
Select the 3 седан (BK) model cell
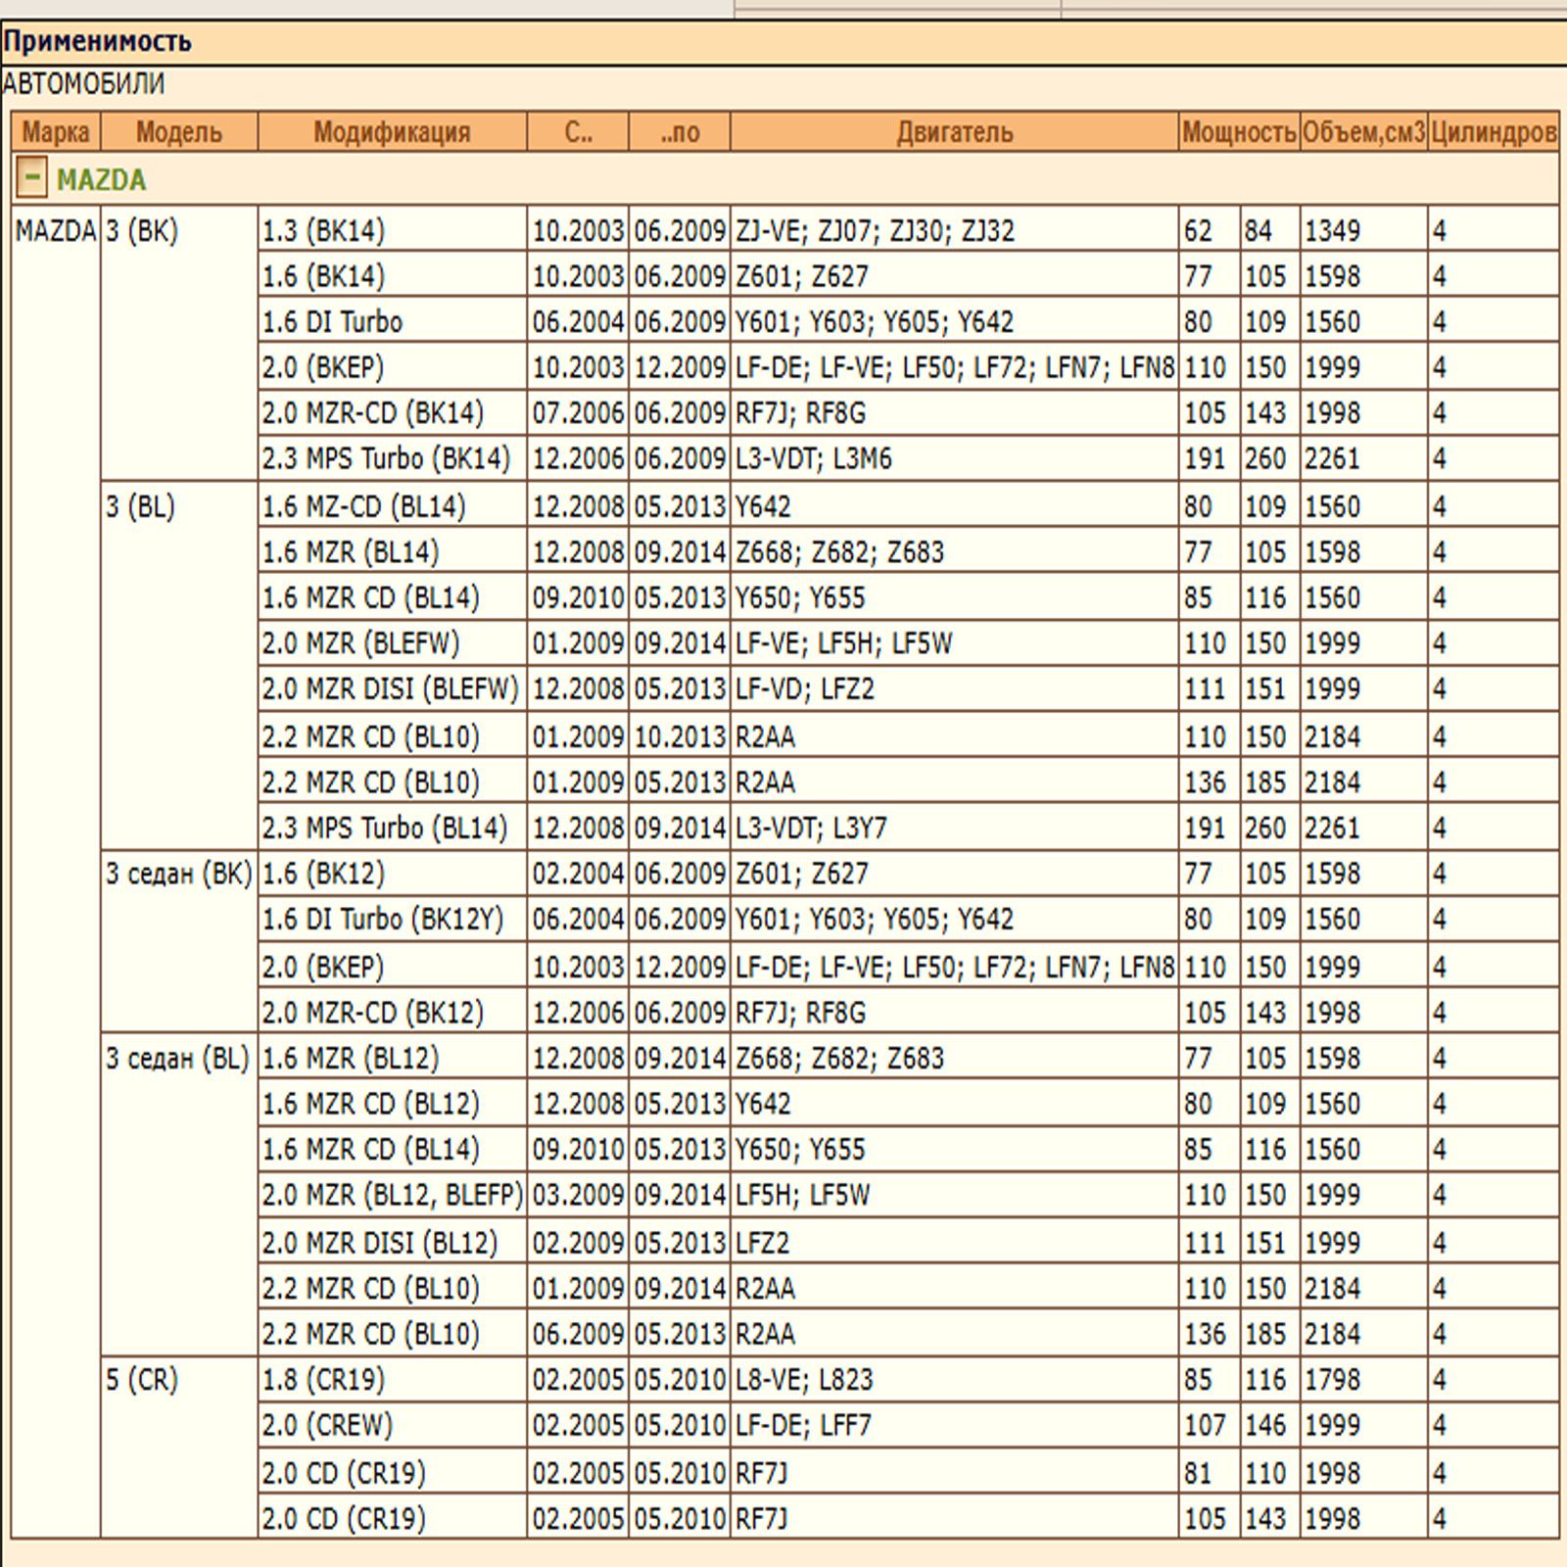coord(178,874)
